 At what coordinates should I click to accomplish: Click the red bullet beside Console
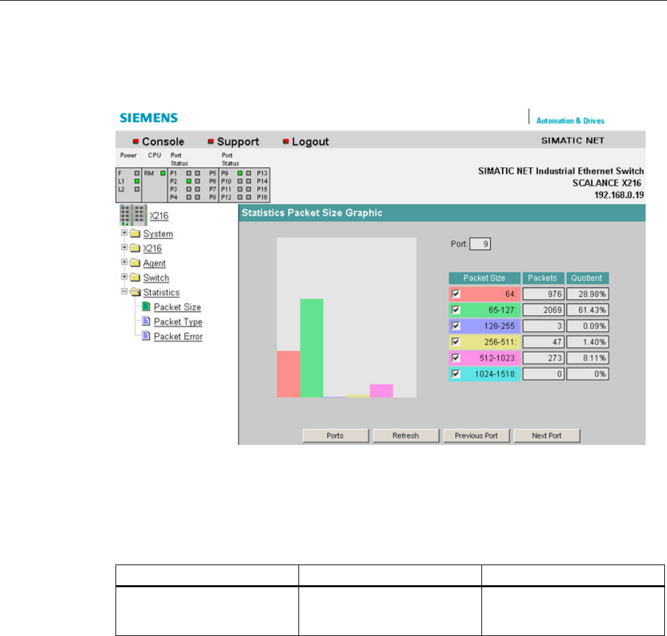pos(136,142)
